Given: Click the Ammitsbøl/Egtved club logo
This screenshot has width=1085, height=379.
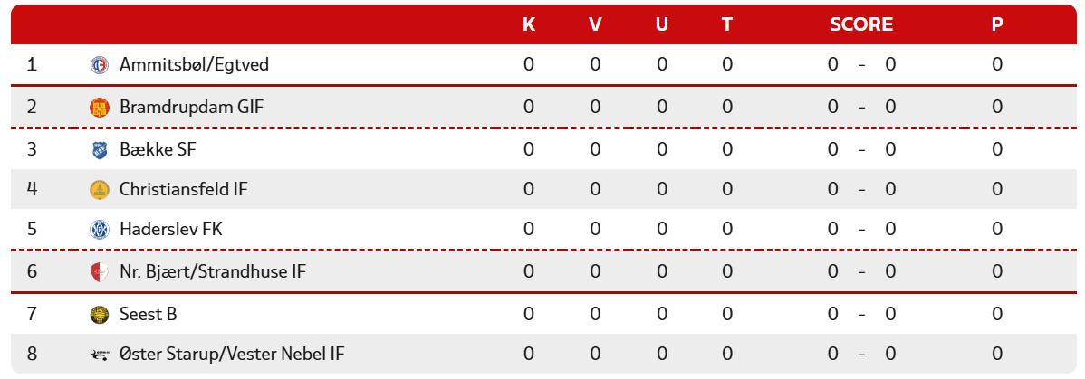Looking at the screenshot, I should coord(100,65).
